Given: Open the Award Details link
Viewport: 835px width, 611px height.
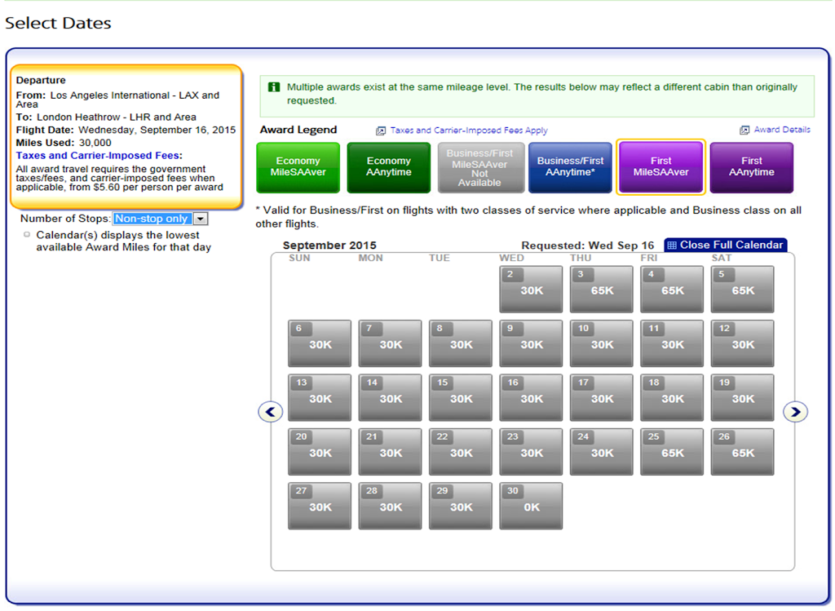Looking at the screenshot, I should pos(782,130).
